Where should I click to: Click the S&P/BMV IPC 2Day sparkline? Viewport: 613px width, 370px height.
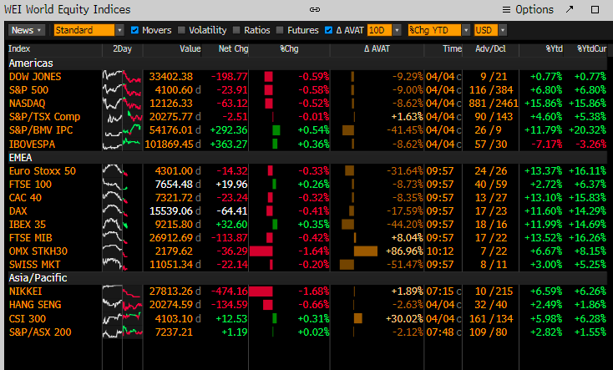[x=122, y=129]
